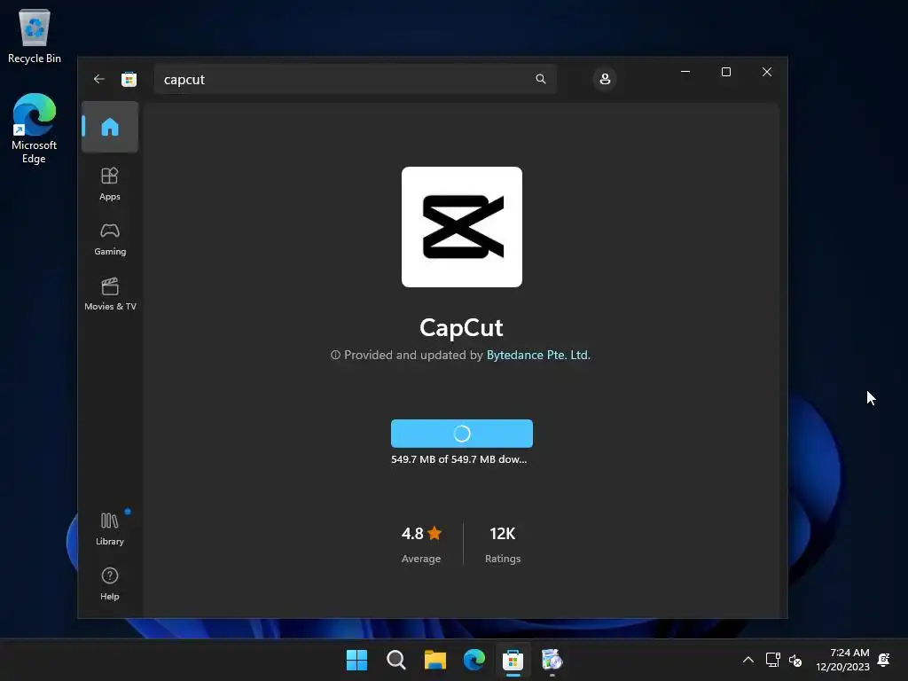Open the Library in the sidebar
The width and height of the screenshot is (908, 681).
[x=110, y=528]
